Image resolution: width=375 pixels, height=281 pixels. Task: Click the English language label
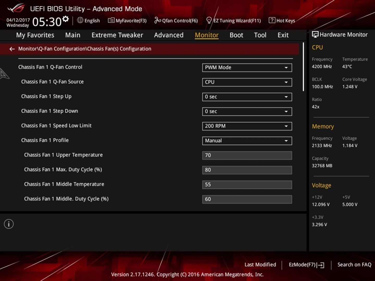click(x=92, y=21)
